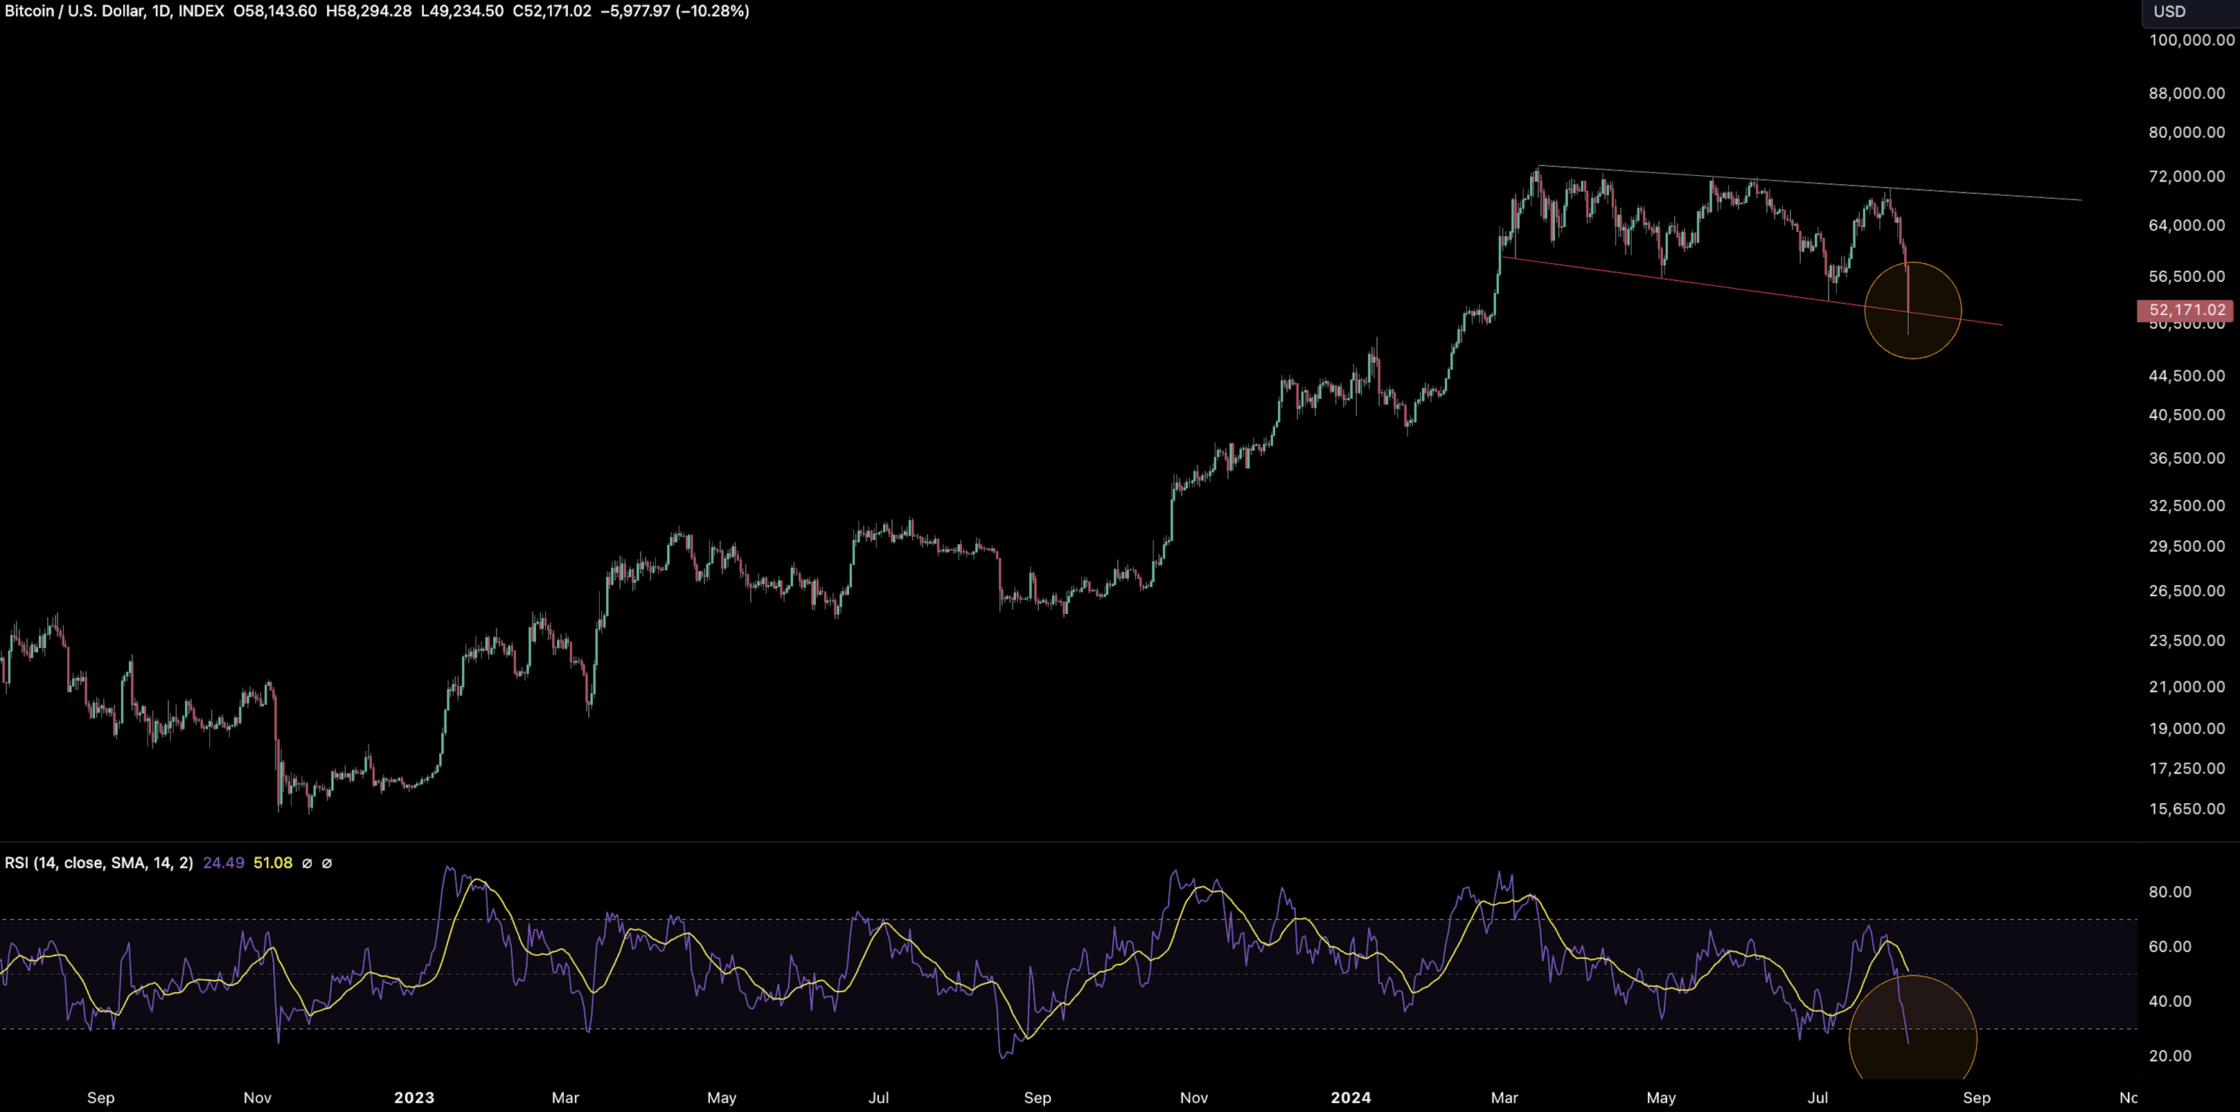Click the second empty-value symbol in RSI legend
Screen dimensions: 2240x1112
click(x=327, y=863)
